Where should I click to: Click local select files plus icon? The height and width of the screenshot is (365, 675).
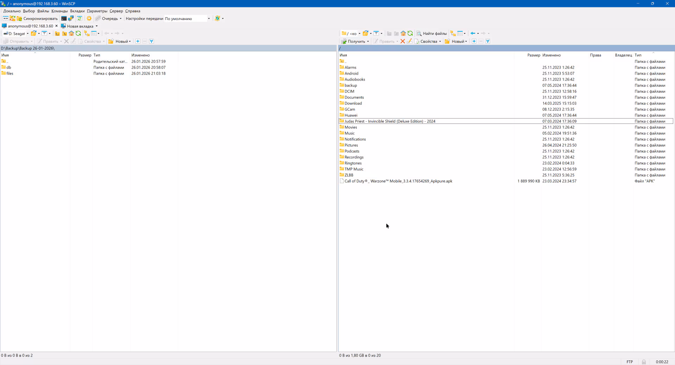click(x=138, y=41)
